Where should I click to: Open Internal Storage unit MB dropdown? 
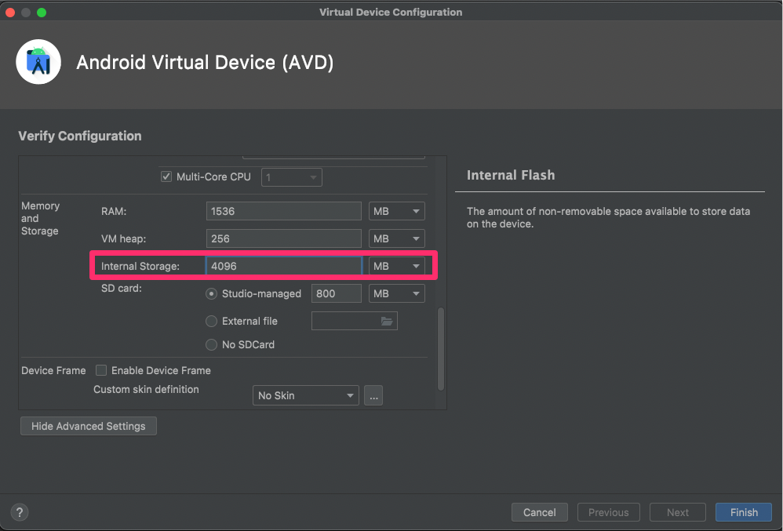tap(396, 266)
